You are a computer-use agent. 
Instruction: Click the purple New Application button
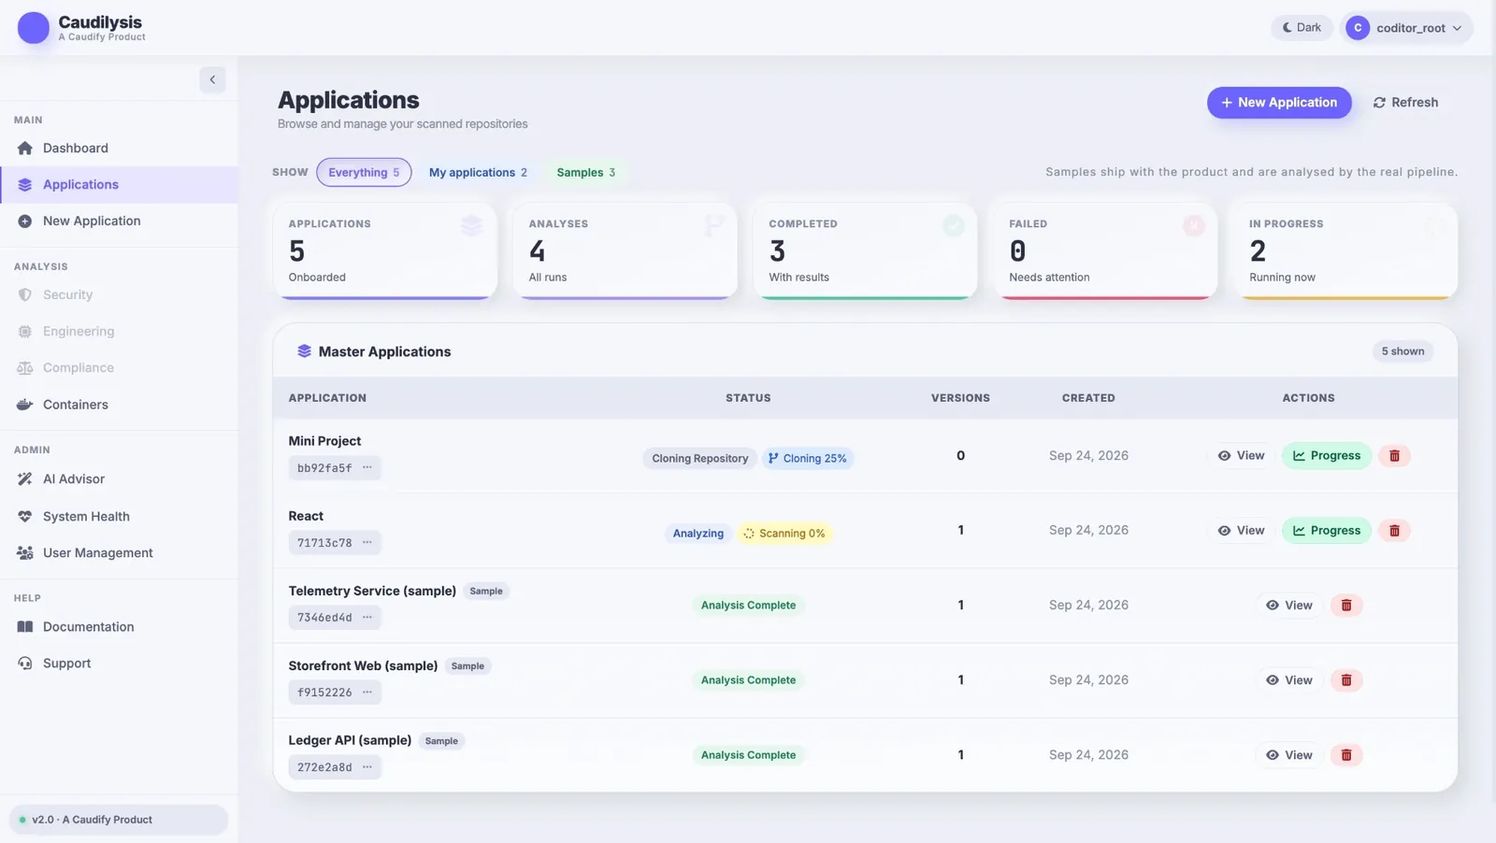pyautogui.click(x=1279, y=103)
